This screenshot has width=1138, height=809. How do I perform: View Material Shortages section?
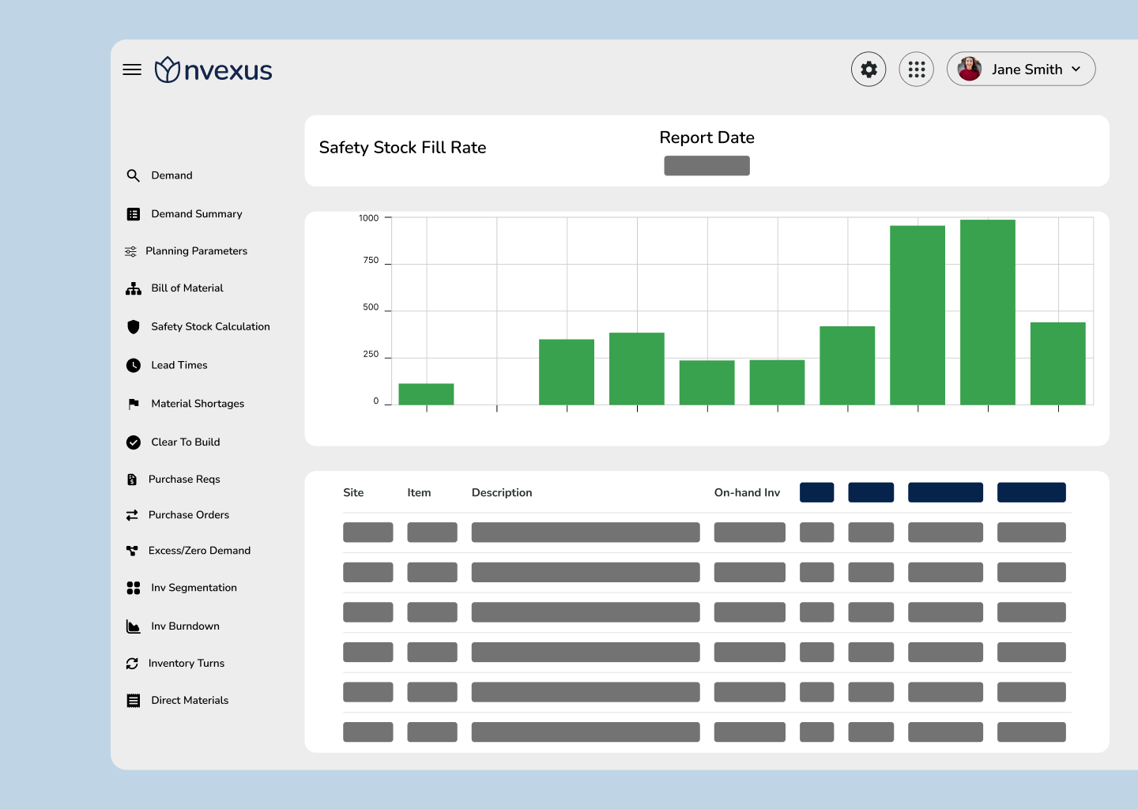[x=198, y=404]
